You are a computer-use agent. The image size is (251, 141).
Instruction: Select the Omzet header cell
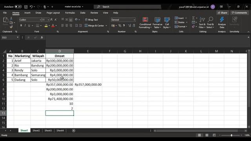click(x=60, y=56)
